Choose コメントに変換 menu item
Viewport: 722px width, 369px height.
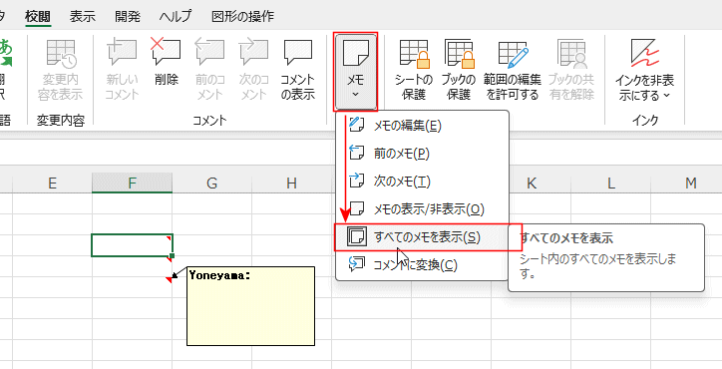[x=422, y=265]
